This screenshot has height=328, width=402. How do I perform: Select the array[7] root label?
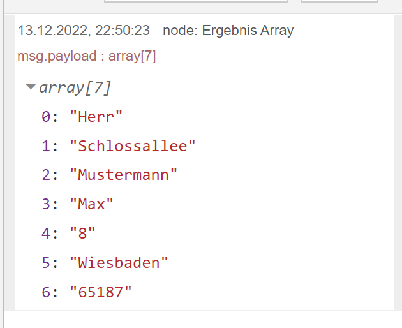75,87
